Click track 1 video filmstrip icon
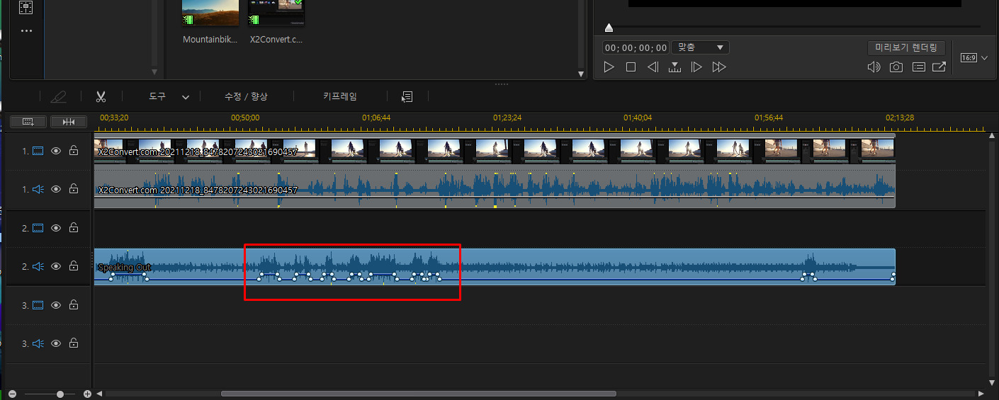 [x=38, y=151]
